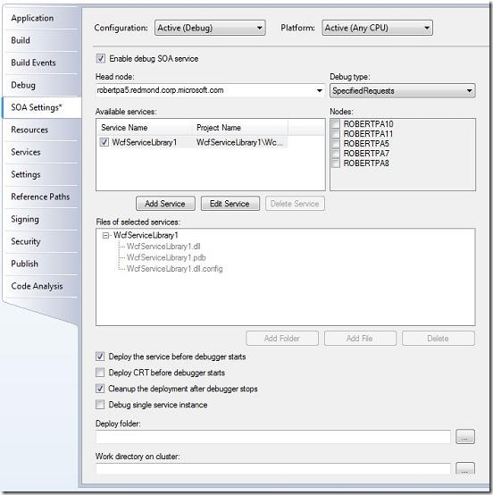Viewport: 493px width, 495px height.
Task: Expand the Debug type dropdown
Action: pos(403,91)
